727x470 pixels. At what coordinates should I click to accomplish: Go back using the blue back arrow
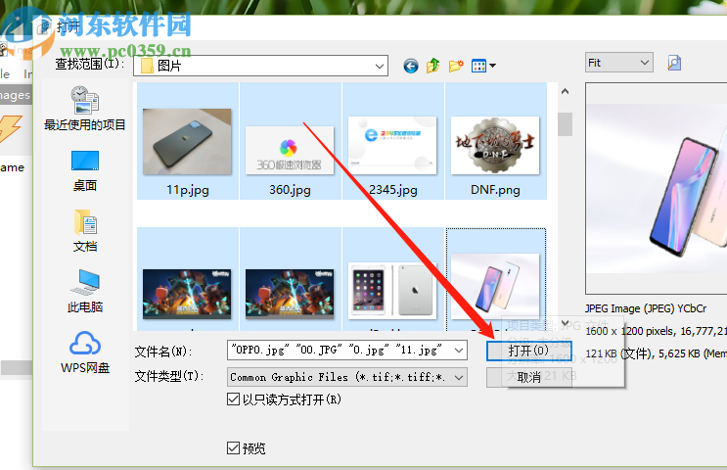click(x=410, y=66)
